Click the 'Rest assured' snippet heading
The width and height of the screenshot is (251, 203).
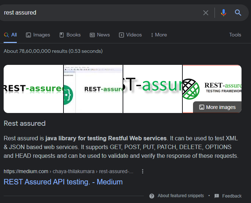[x=25, y=124]
